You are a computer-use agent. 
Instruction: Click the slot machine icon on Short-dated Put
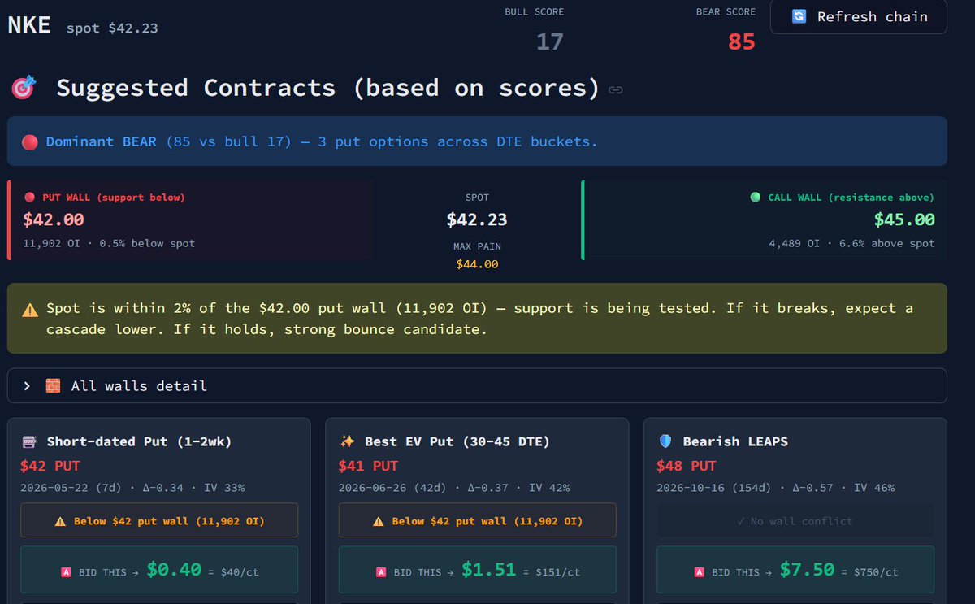29,441
